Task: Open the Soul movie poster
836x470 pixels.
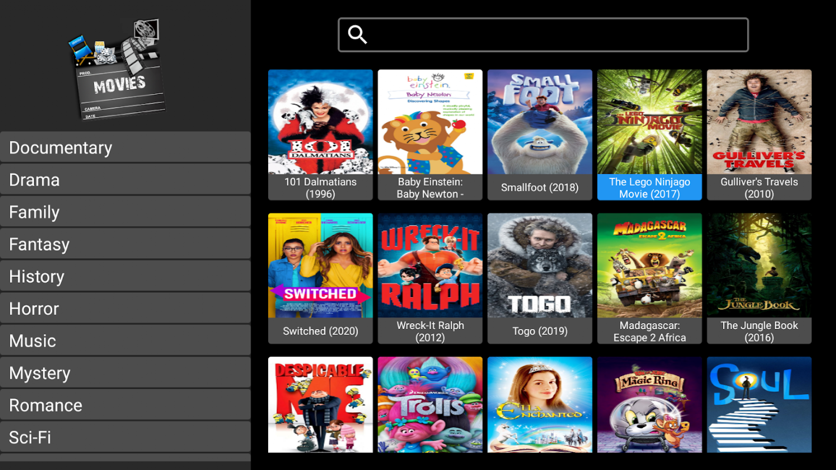Action: point(759,405)
